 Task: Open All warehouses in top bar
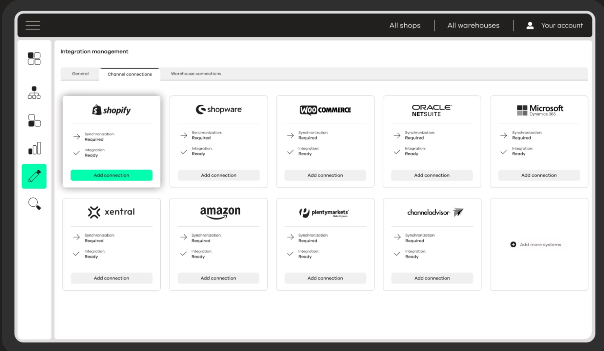click(x=473, y=26)
